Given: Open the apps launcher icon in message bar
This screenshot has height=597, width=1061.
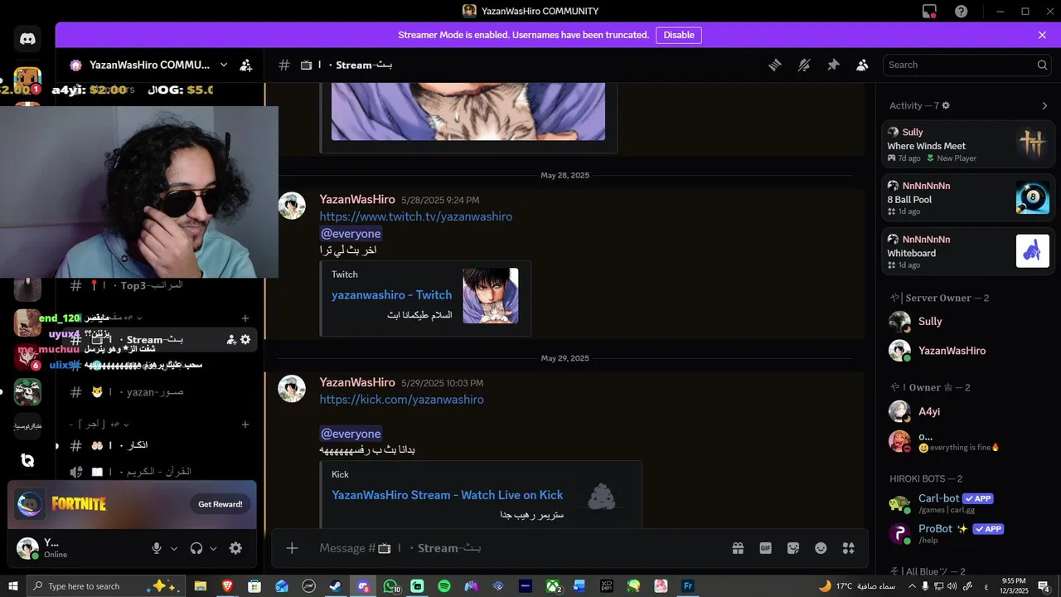Looking at the screenshot, I should (848, 548).
